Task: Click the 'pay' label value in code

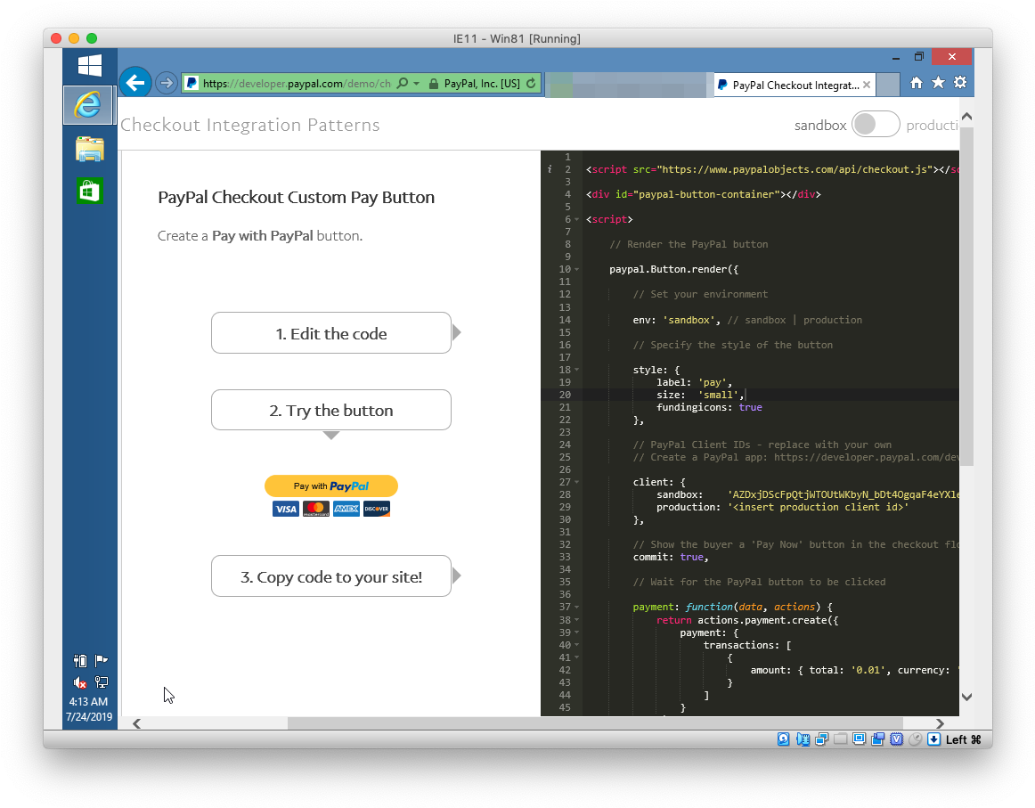Action: pyautogui.click(x=713, y=382)
